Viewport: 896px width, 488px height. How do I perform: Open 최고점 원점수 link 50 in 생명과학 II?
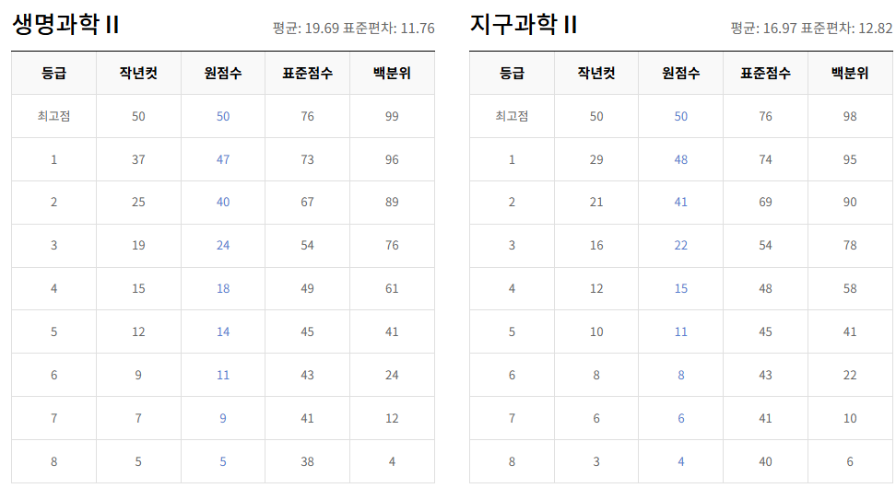pyautogui.click(x=223, y=116)
